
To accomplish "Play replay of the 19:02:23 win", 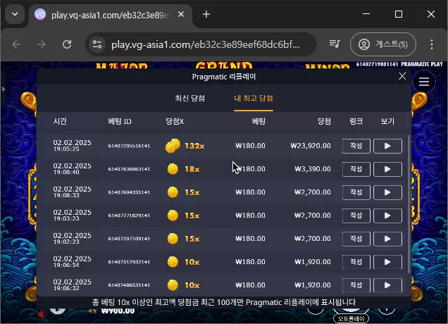I will [387, 239].
